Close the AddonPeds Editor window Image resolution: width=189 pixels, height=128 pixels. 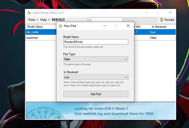click(170, 13)
